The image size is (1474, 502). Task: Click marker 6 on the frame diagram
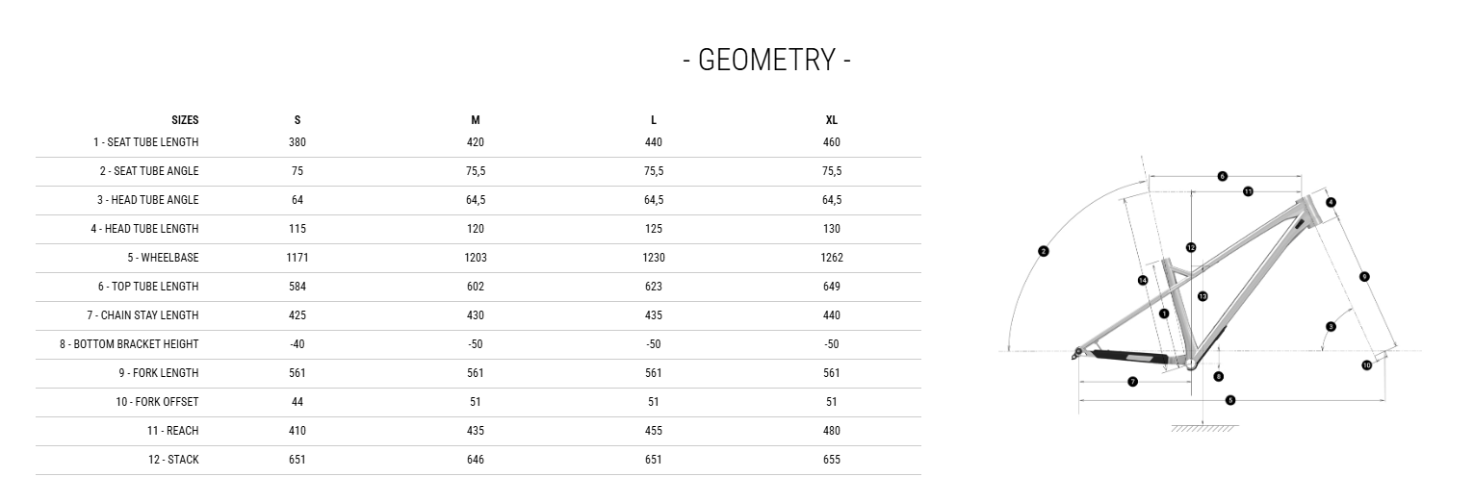point(1222,176)
